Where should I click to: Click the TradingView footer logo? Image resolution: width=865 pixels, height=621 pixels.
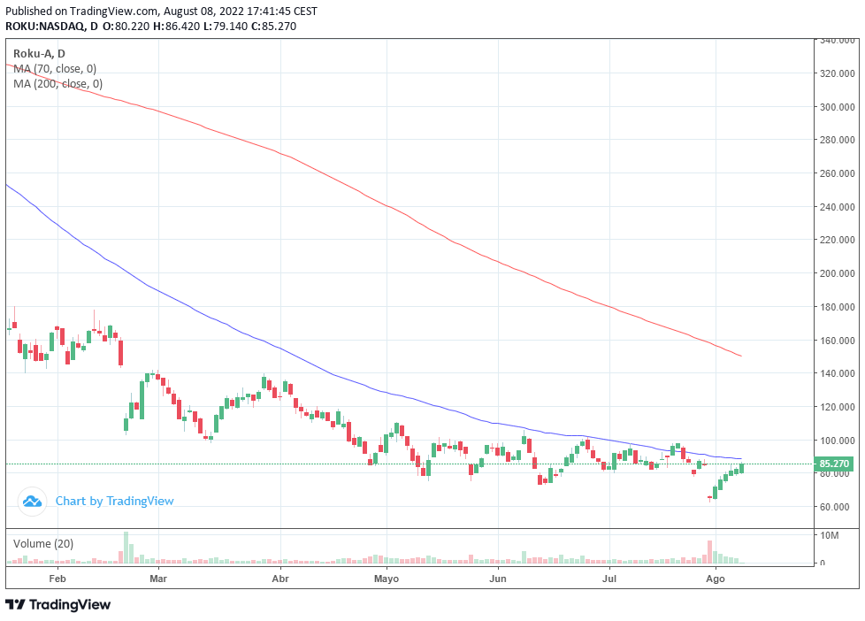coord(58,604)
